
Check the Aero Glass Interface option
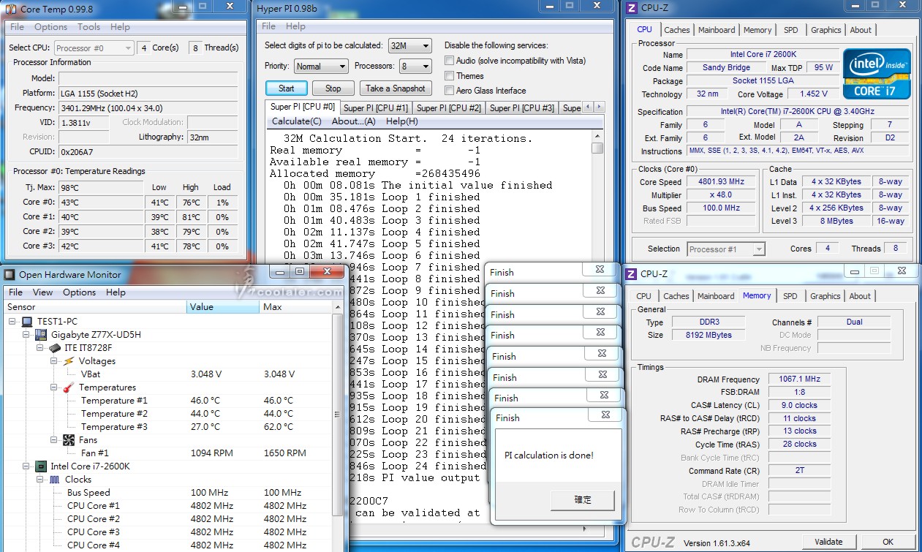coord(450,91)
